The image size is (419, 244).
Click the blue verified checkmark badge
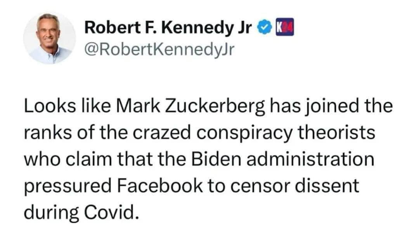(x=265, y=29)
